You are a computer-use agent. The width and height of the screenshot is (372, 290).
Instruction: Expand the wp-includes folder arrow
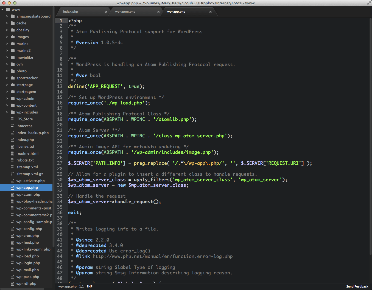click(x=7, y=112)
